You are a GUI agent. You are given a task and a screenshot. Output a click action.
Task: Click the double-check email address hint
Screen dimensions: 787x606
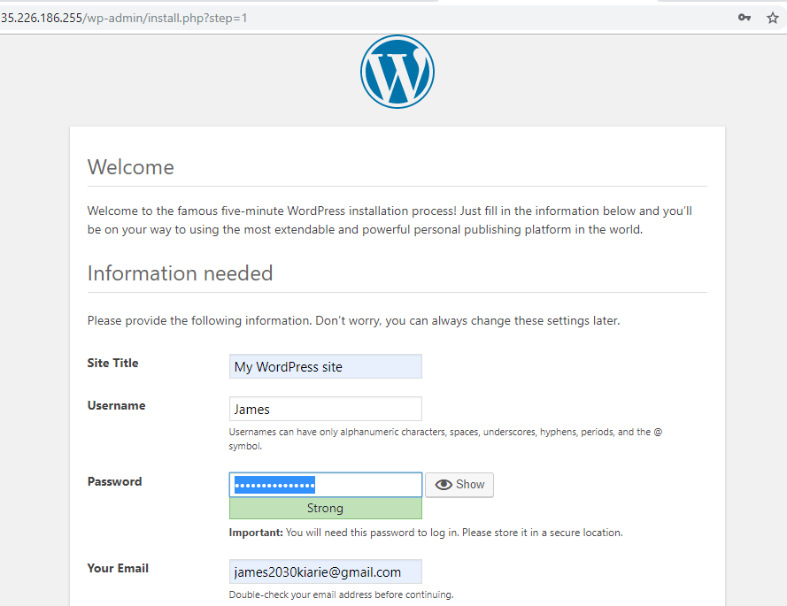341,594
